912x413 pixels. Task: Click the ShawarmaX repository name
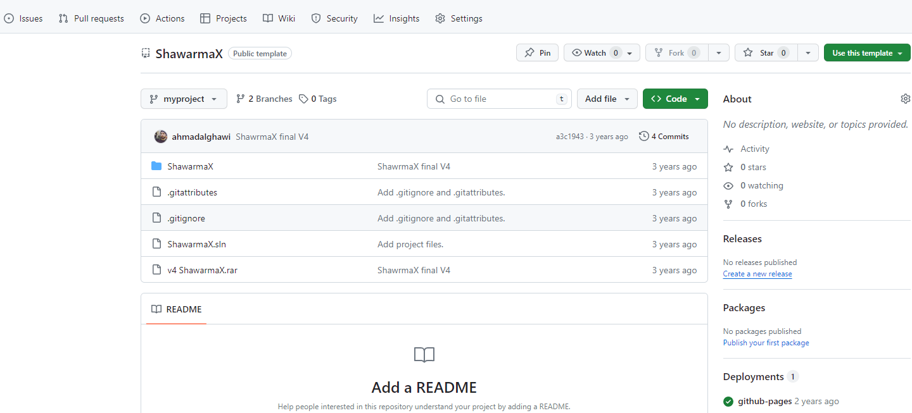pos(189,54)
